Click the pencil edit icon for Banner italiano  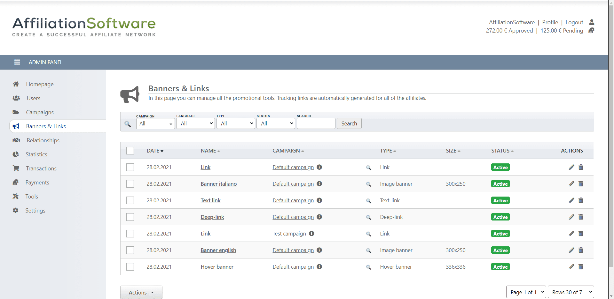[x=571, y=184]
